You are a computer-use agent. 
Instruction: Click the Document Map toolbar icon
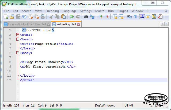(x=154, y=17)
